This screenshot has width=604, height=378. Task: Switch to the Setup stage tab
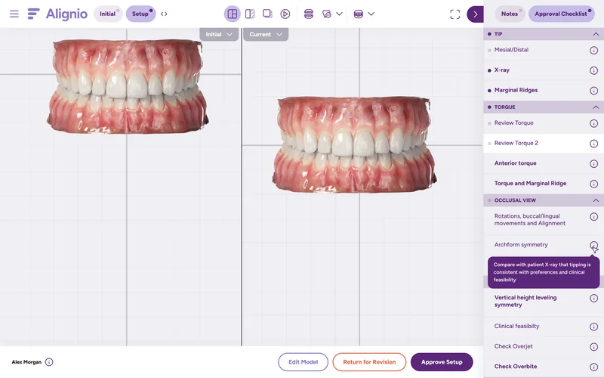tap(140, 14)
